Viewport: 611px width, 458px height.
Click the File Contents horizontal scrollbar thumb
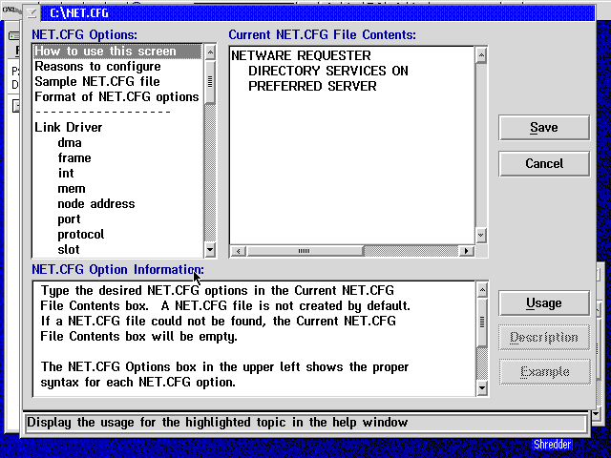[x=305, y=251]
